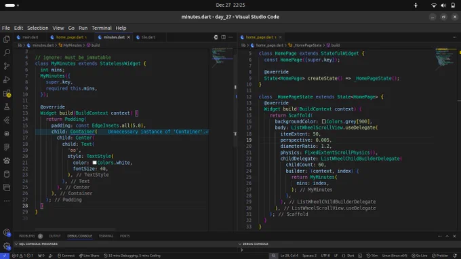Screen dimensions: 461x259
Task: Toggle Go Live in status bar
Action: [420, 256]
